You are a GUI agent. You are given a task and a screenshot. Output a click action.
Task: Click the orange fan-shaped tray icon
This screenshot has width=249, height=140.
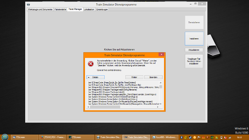point(203,138)
